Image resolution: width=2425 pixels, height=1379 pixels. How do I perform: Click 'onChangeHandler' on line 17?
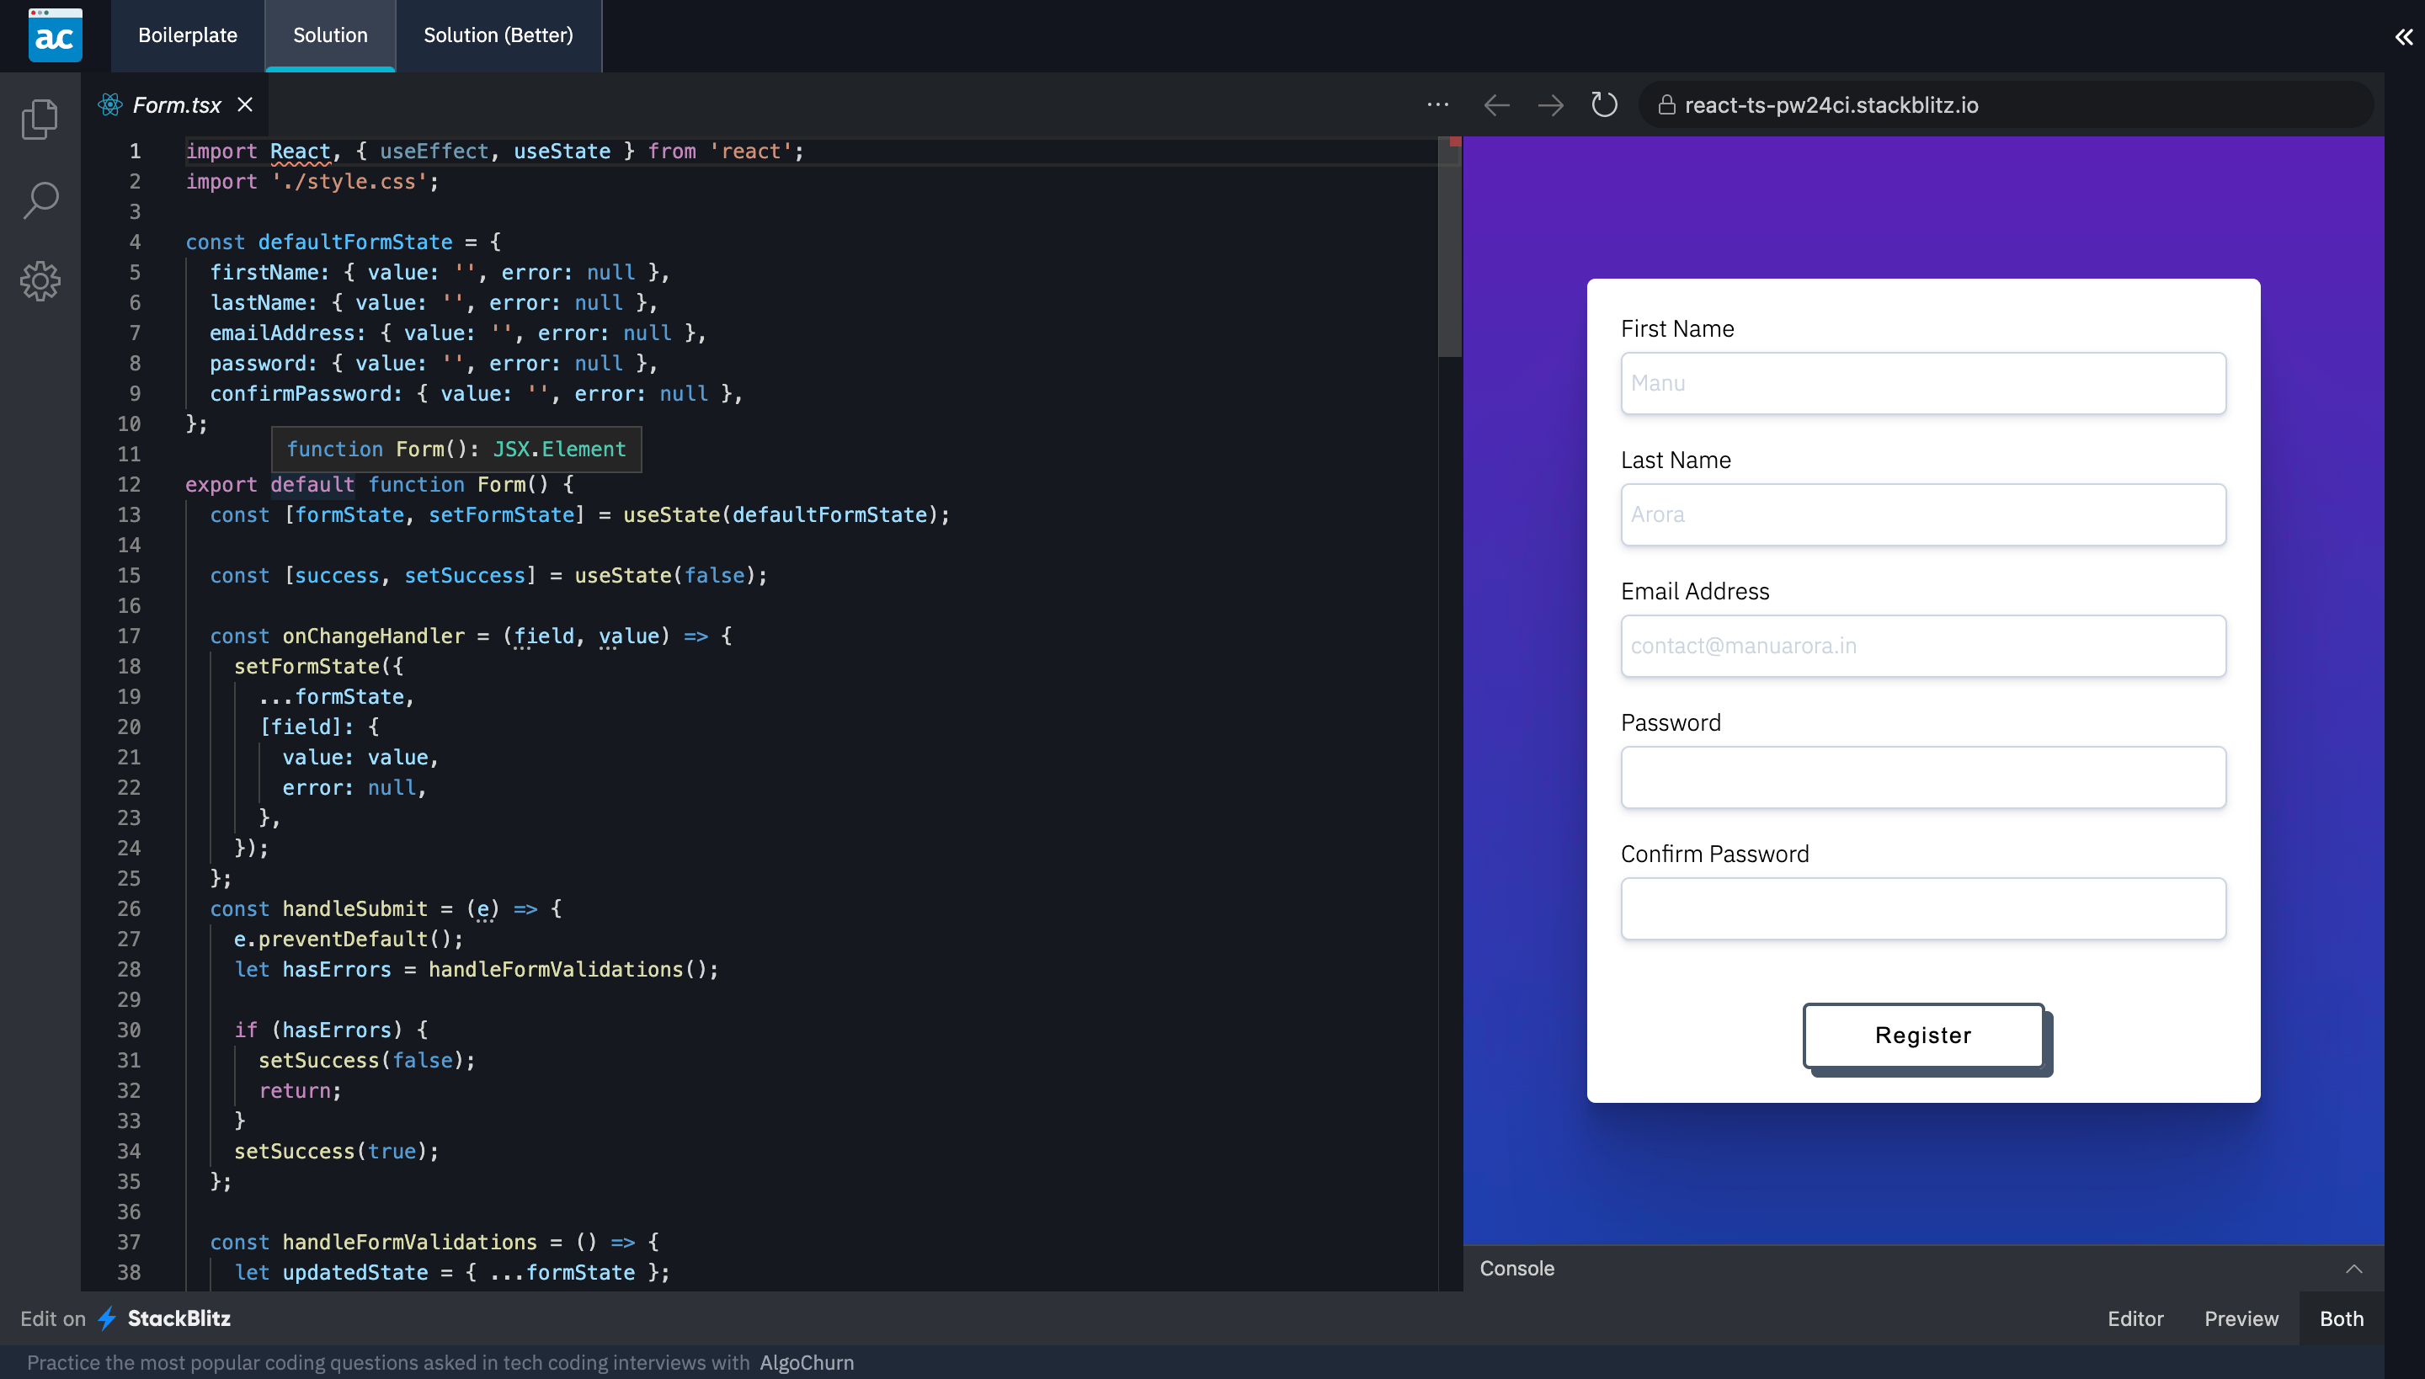[373, 636]
